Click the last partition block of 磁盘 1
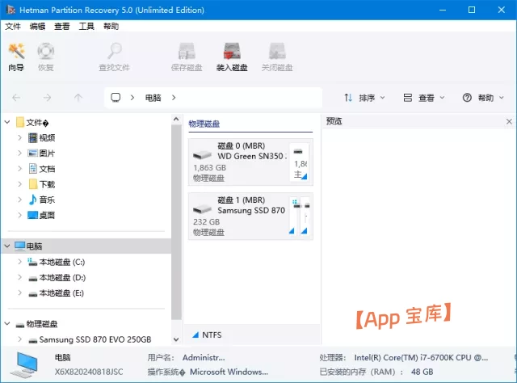Screen dimensions: 517x383 pyautogui.click(x=305, y=216)
